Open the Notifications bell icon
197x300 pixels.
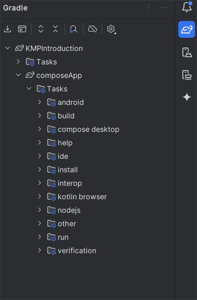coord(186,7)
